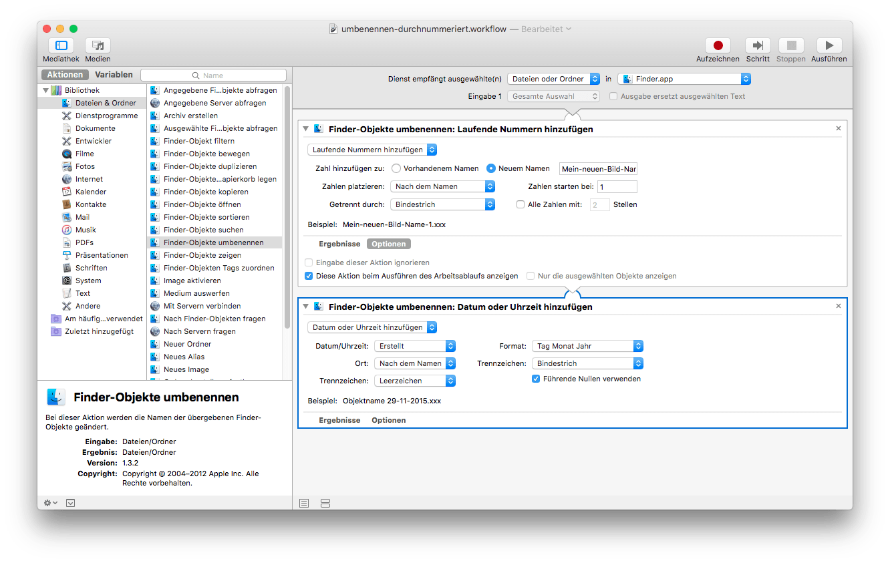Uncheck Diese Aktion beim Ausführen anzeigen
This screenshot has width=890, height=563.
click(x=309, y=275)
